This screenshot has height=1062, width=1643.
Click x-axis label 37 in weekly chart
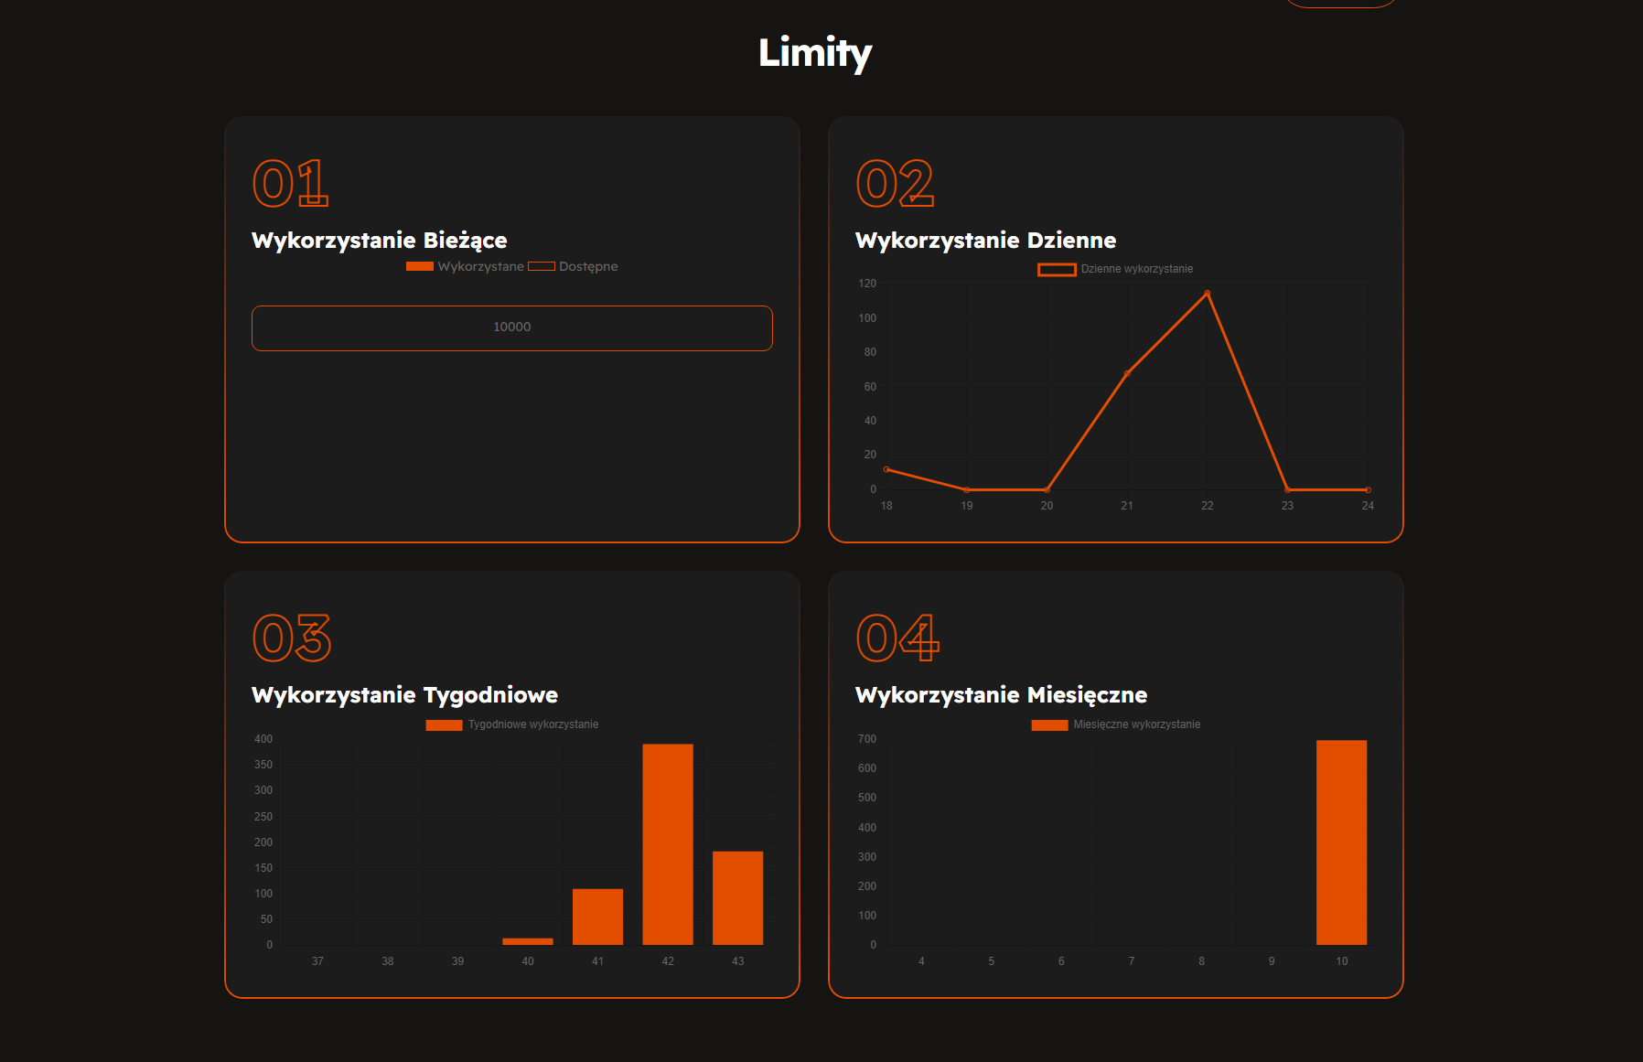(x=317, y=961)
